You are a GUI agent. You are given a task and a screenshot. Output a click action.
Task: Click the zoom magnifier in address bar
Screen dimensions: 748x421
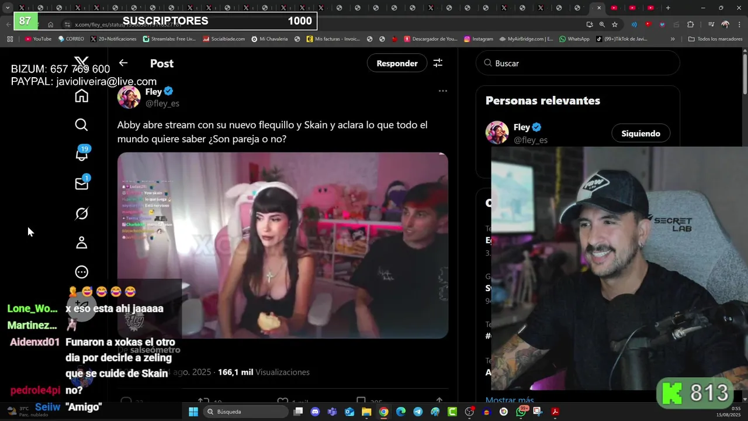coord(602,25)
